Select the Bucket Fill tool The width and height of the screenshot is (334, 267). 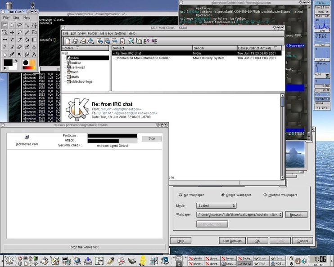point(27,40)
